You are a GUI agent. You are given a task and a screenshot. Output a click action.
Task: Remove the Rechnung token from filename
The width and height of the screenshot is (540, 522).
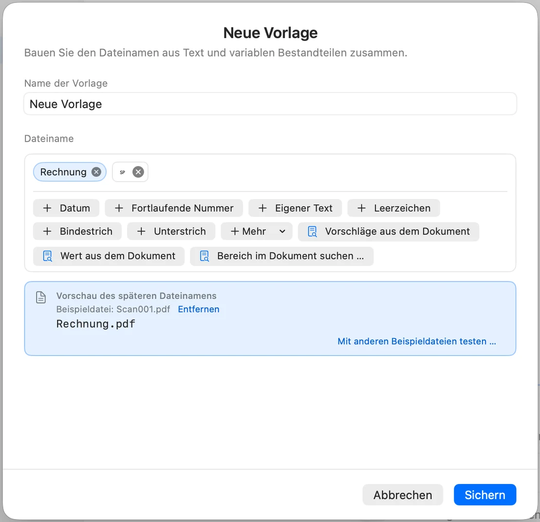[96, 172]
